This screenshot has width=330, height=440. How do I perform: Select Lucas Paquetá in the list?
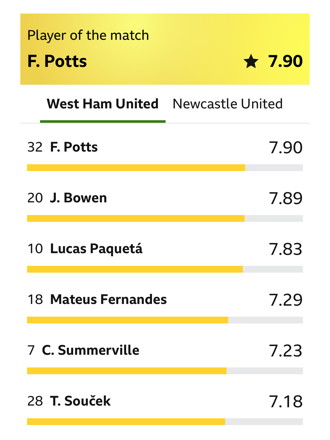coord(96,249)
